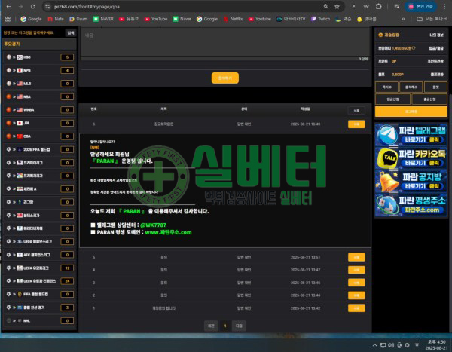Screen dimensions: 452x352
Task: Open the www.파란주소.com domain link
Action: pyautogui.click(x=168, y=232)
